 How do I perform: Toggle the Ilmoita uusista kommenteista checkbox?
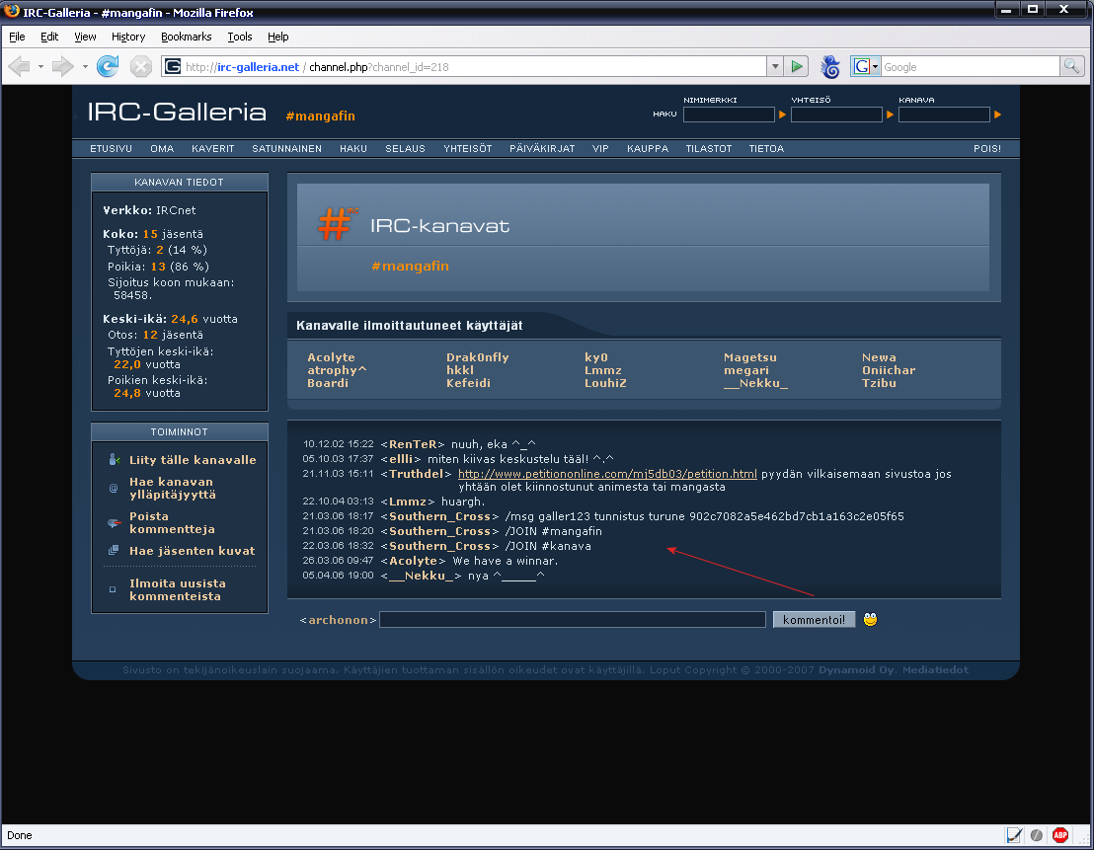113,589
